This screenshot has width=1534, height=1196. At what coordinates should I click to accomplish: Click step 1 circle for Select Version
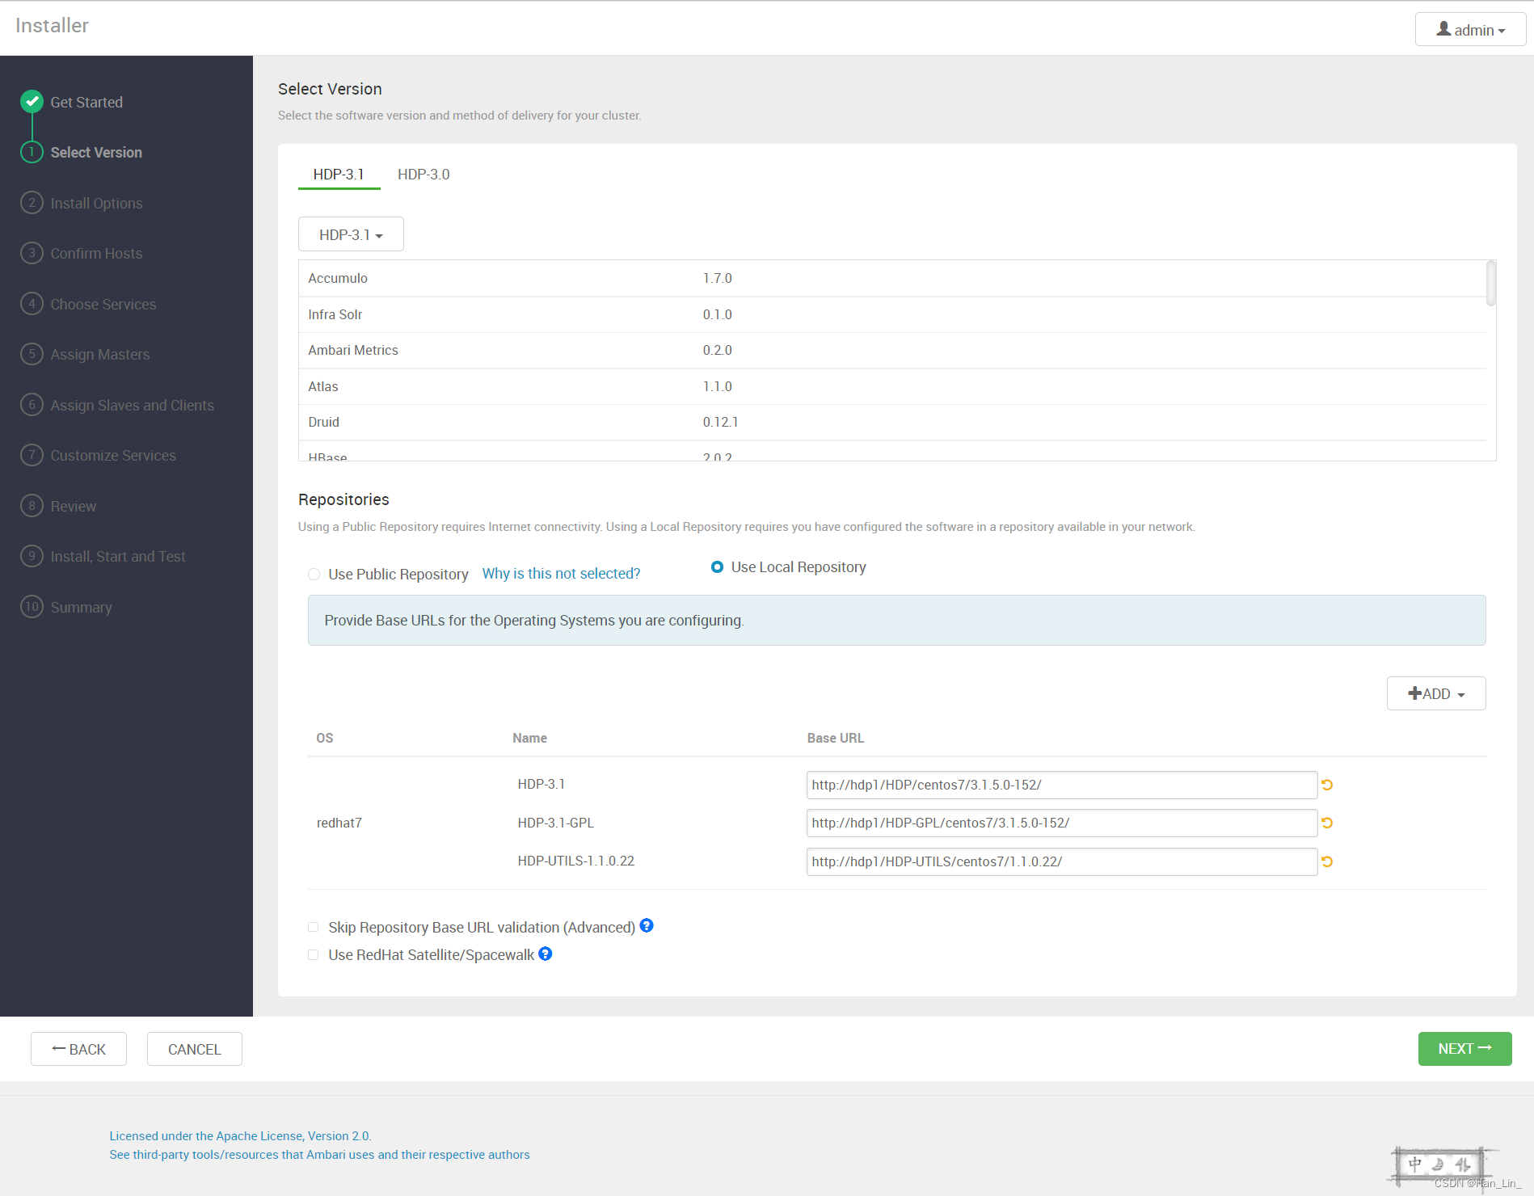coord(32,152)
